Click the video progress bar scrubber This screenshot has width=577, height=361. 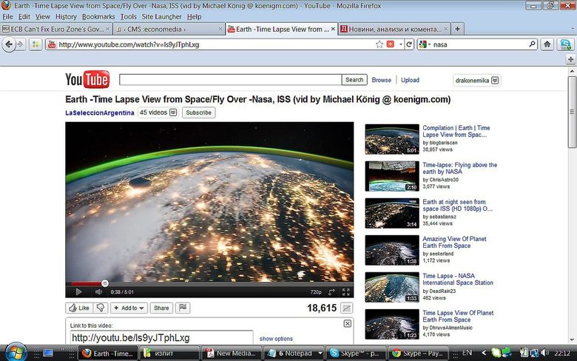tap(105, 283)
